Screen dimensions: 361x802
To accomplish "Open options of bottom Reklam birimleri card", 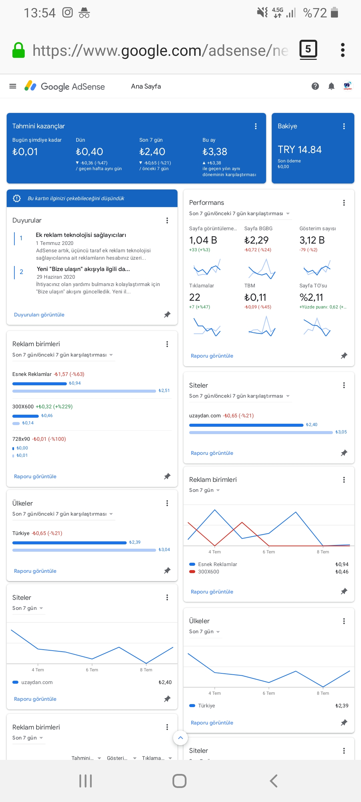I will 167,727.
